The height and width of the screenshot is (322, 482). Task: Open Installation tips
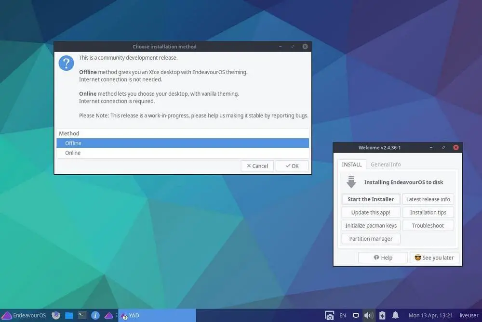tap(428, 212)
